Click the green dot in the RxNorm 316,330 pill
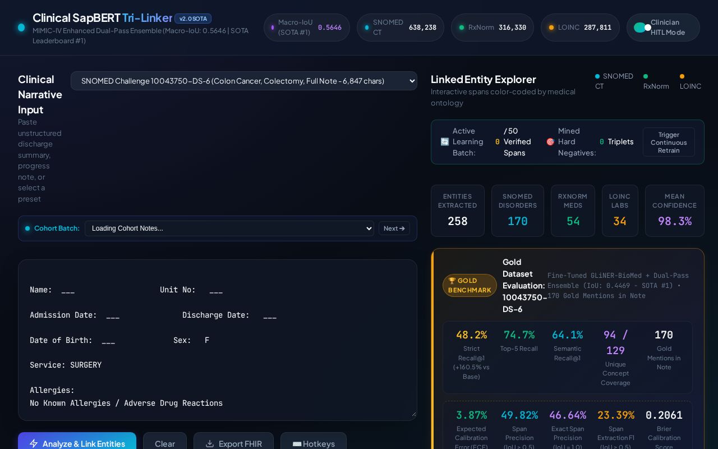This screenshot has height=449, width=718. coord(462,28)
